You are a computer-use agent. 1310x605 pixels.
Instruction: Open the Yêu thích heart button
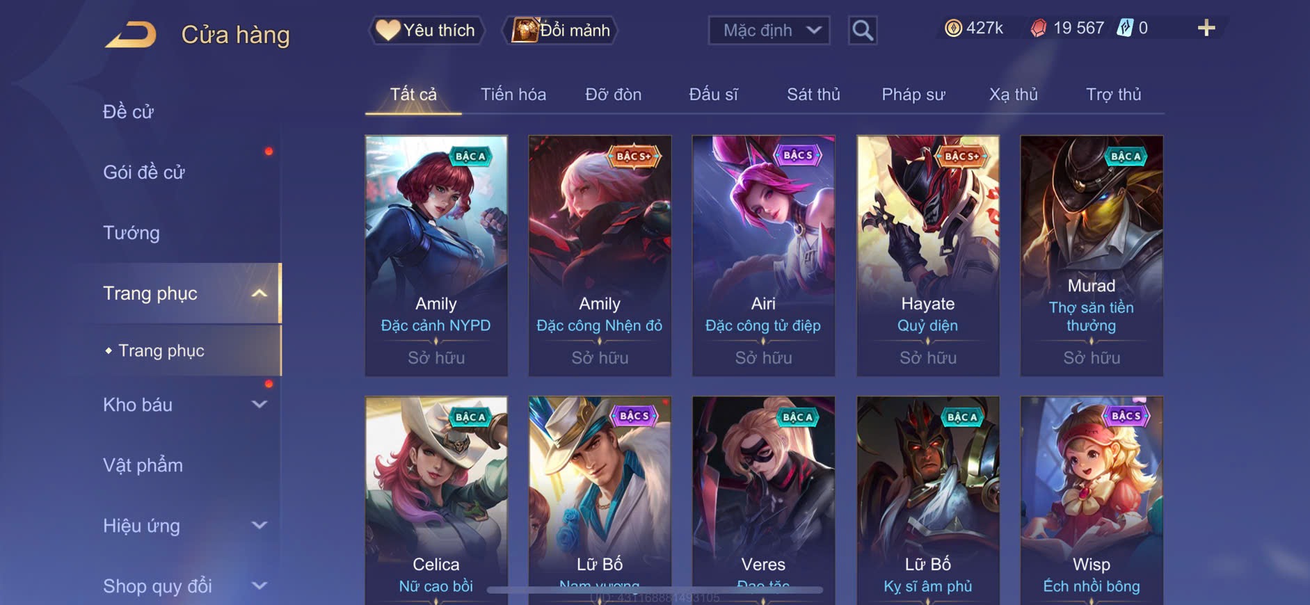point(426,30)
